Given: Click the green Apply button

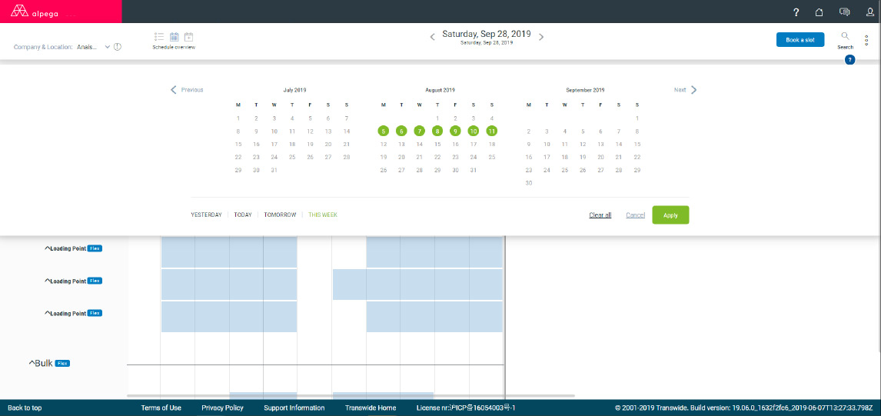Looking at the screenshot, I should [x=670, y=215].
